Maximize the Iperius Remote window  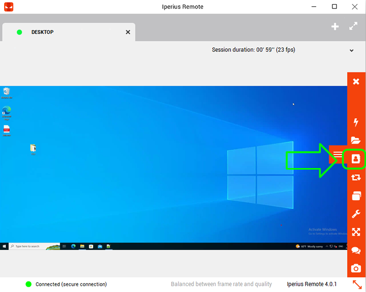coord(334,6)
